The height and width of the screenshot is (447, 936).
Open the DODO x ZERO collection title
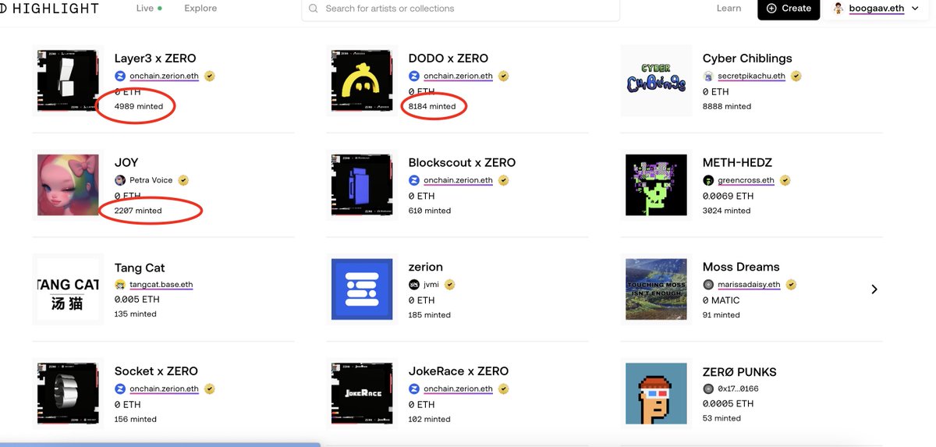[x=448, y=59]
